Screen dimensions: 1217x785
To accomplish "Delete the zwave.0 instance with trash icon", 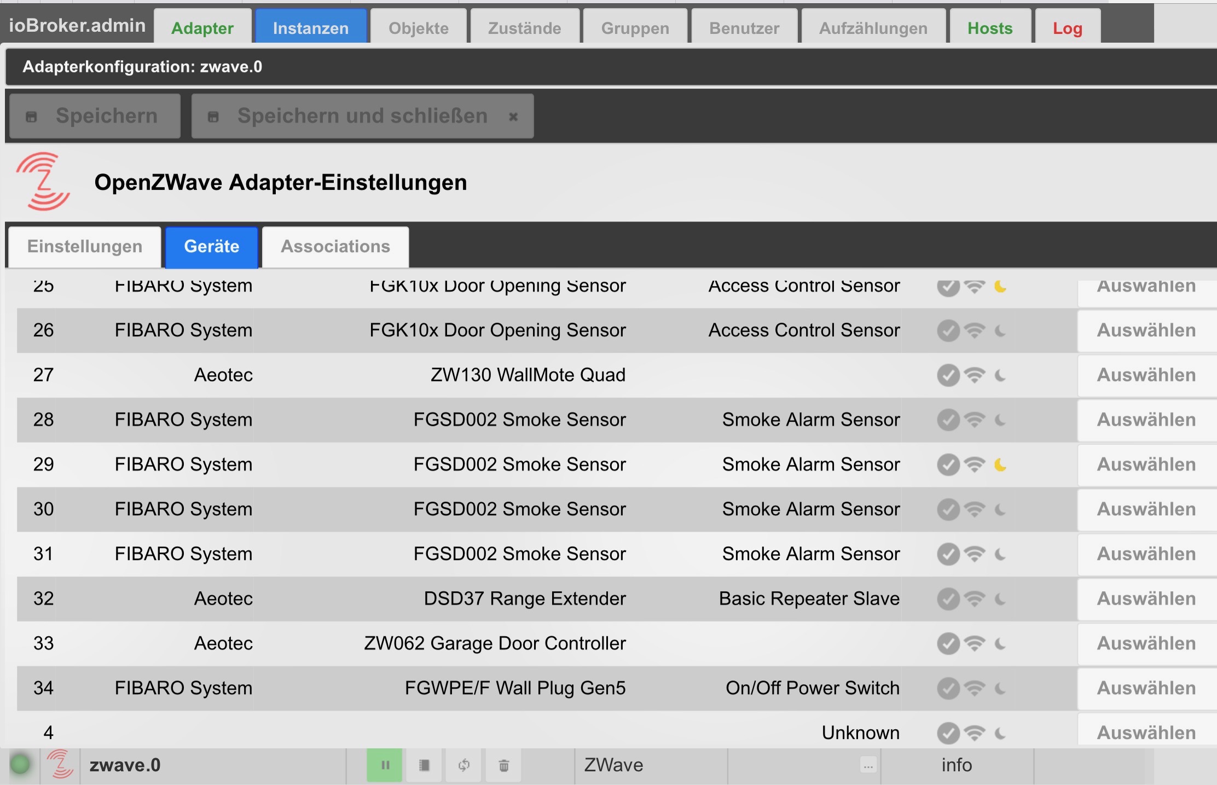I will (504, 765).
